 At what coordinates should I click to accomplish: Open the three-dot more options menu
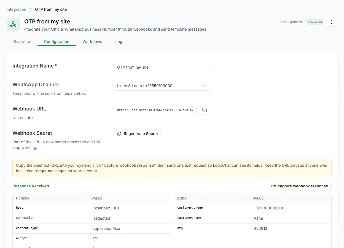332,22
